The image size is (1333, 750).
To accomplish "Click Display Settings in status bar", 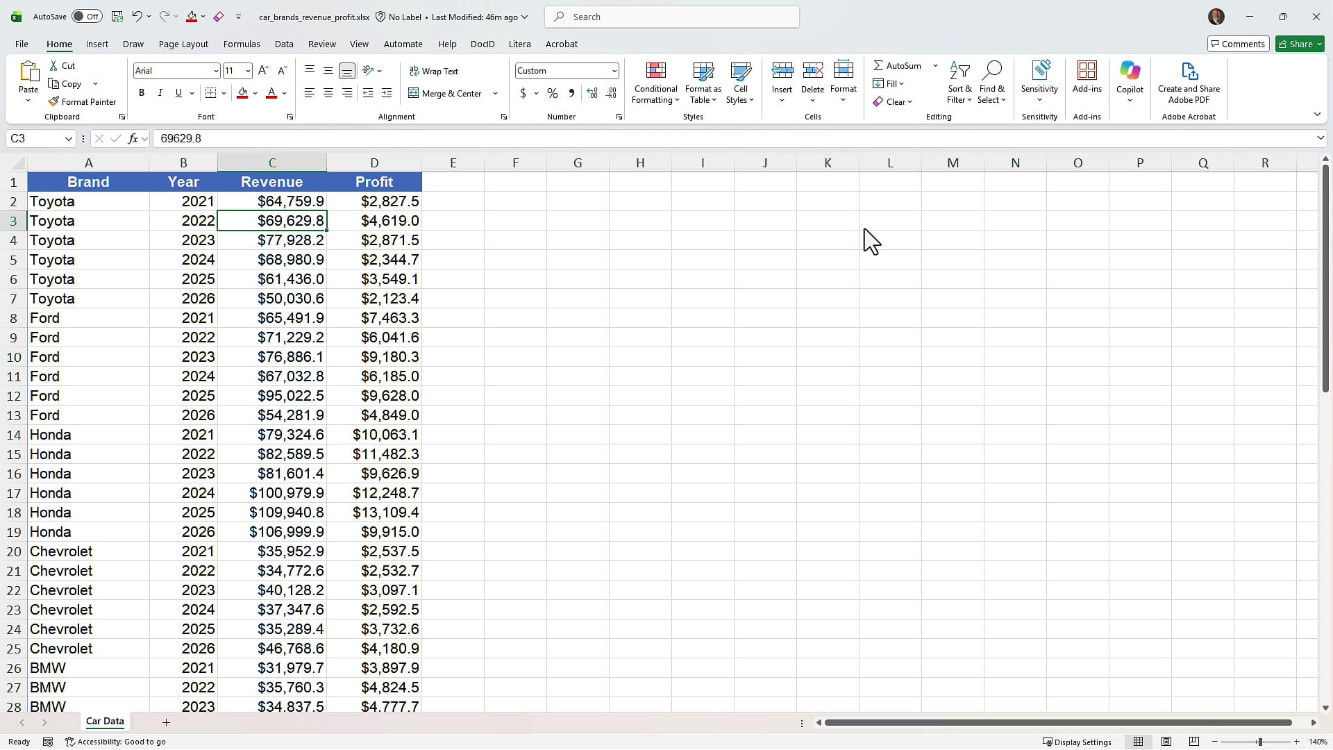I will [1077, 742].
